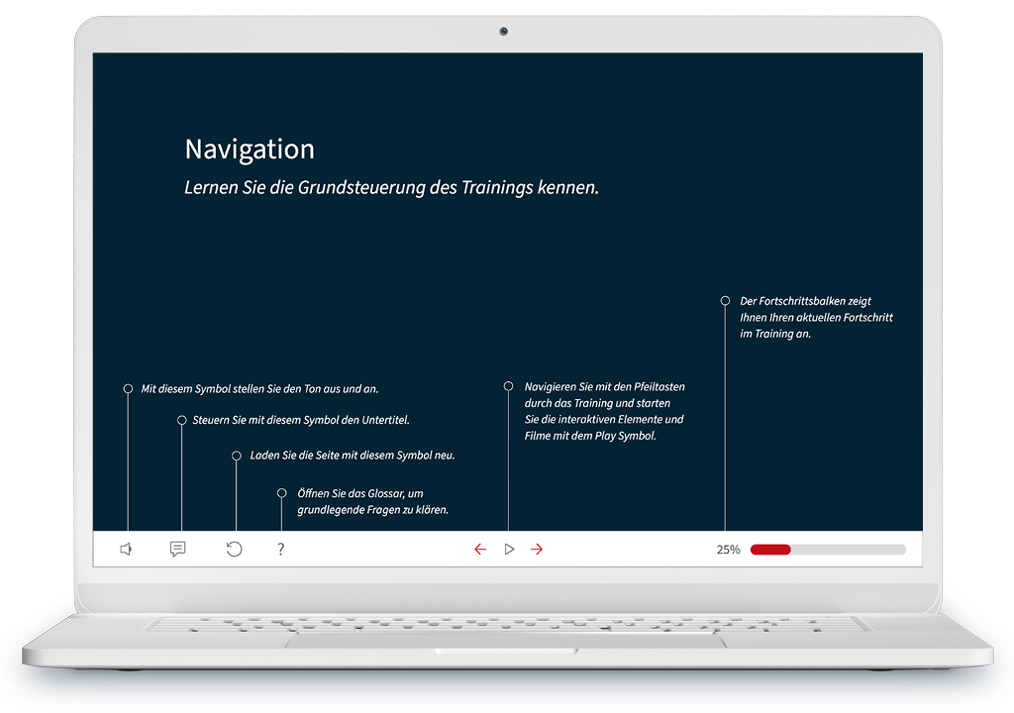Image resolution: width=1014 pixels, height=713 pixels.
Task: Click the circle marker above the sound icon
Action: [x=127, y=388]
